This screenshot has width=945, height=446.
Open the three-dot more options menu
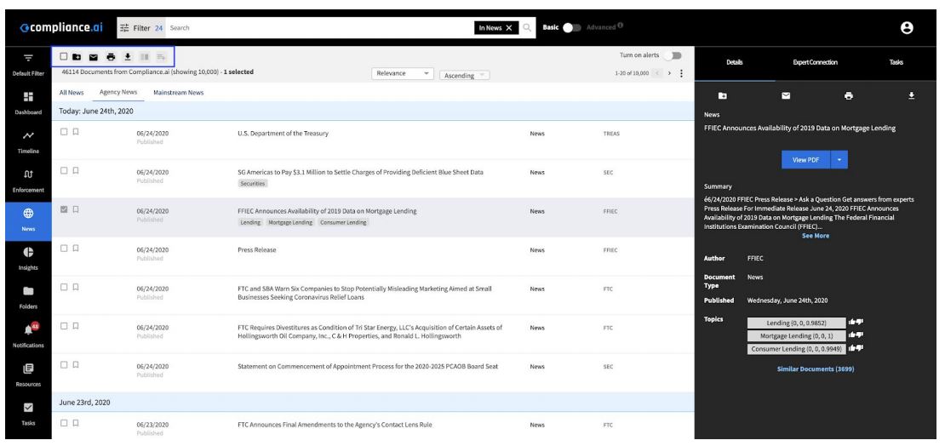[x=682, y=73]
